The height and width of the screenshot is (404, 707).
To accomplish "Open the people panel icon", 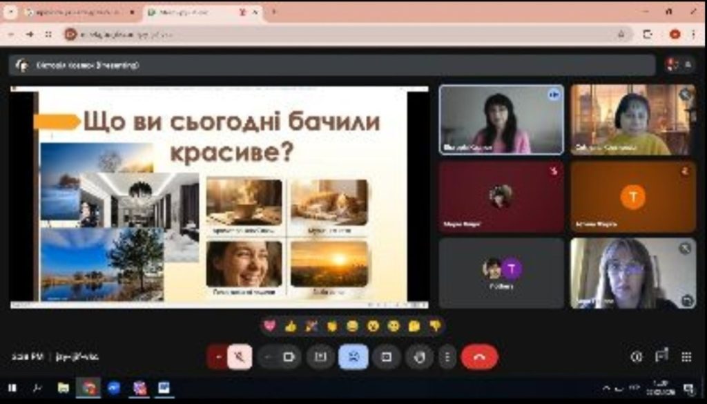I will pos(661,356).
